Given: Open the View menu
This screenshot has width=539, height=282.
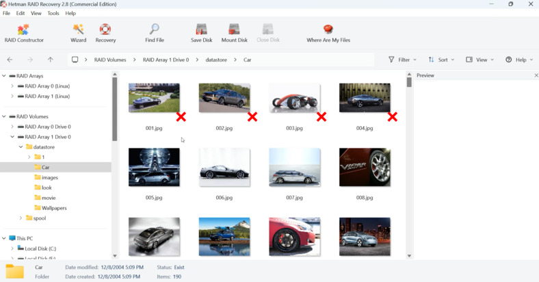Looking at the screenshot, I should pos(36,13).
